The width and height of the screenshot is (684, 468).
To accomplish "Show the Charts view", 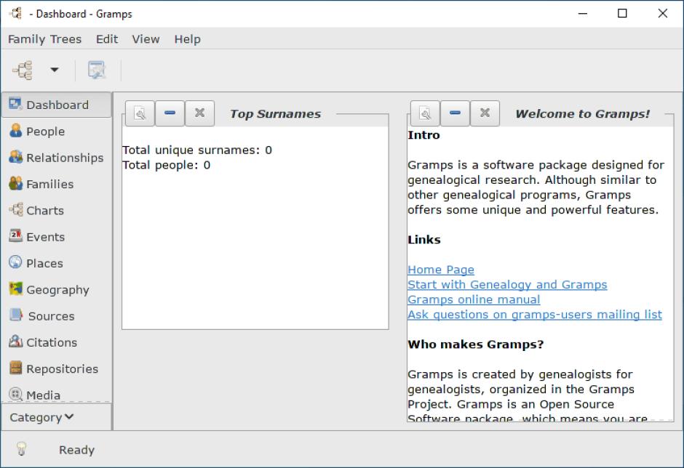I will (56, 211).
